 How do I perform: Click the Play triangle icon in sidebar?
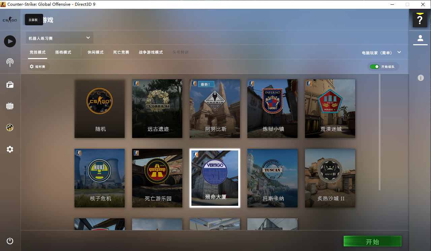[x=10, y=41]
